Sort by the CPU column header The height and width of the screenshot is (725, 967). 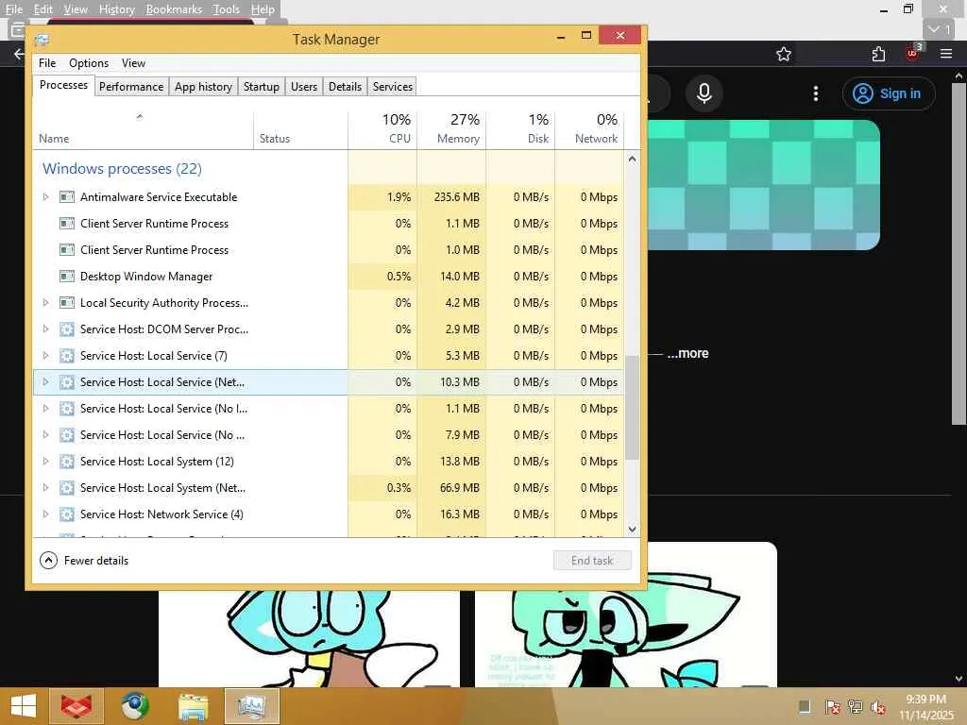coord(383,128)
